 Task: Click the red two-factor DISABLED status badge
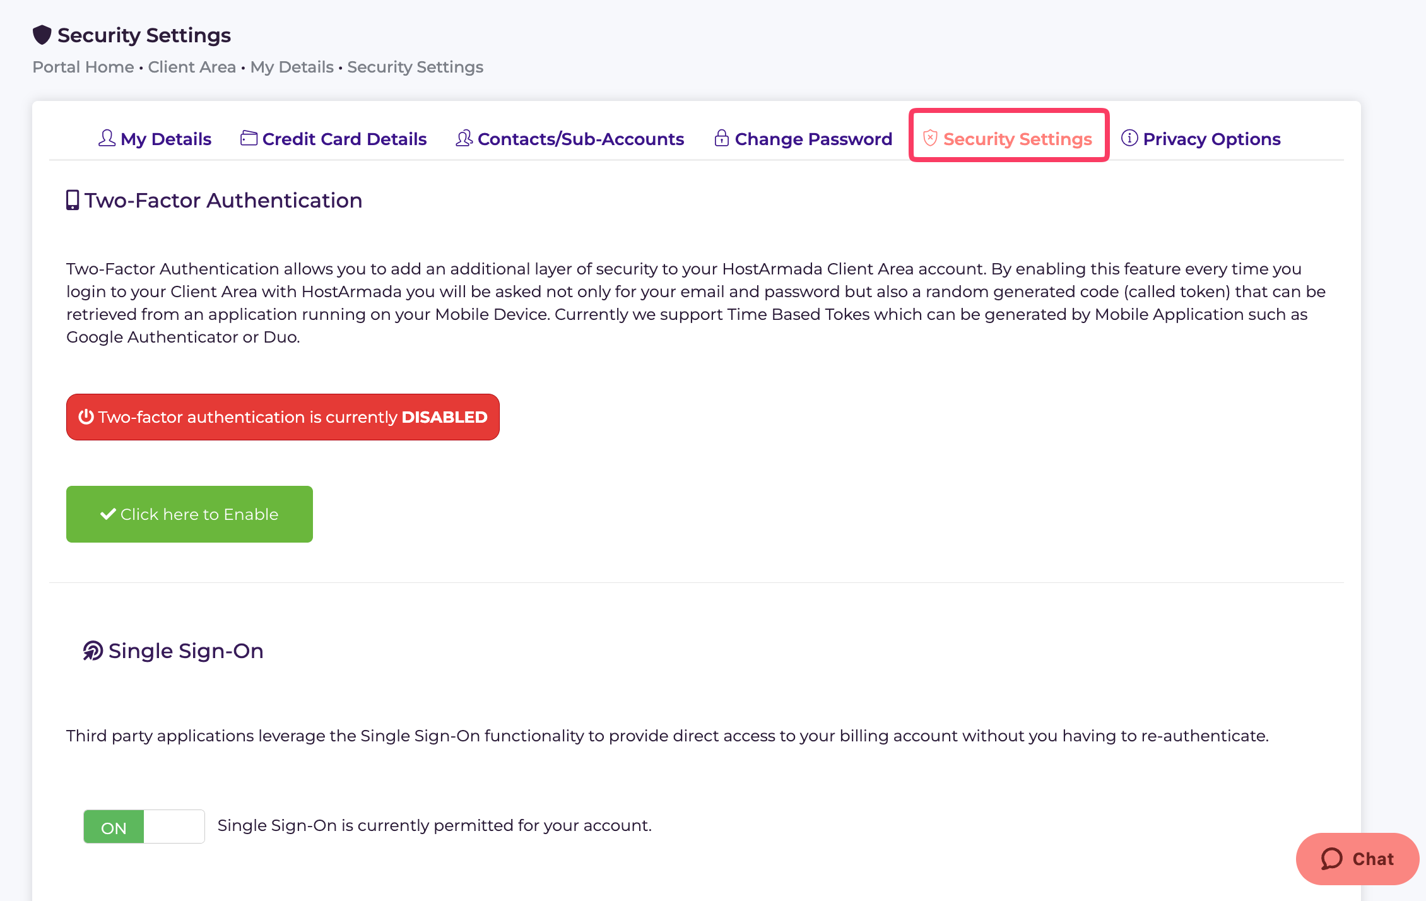283,417
